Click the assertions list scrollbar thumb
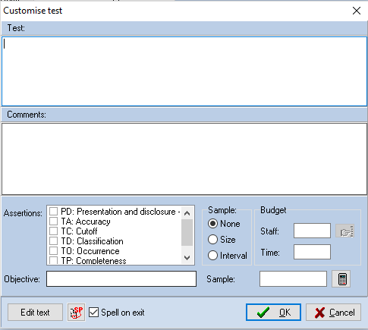Viewport: 368px width, 330px height. click(x=187, y=233)
